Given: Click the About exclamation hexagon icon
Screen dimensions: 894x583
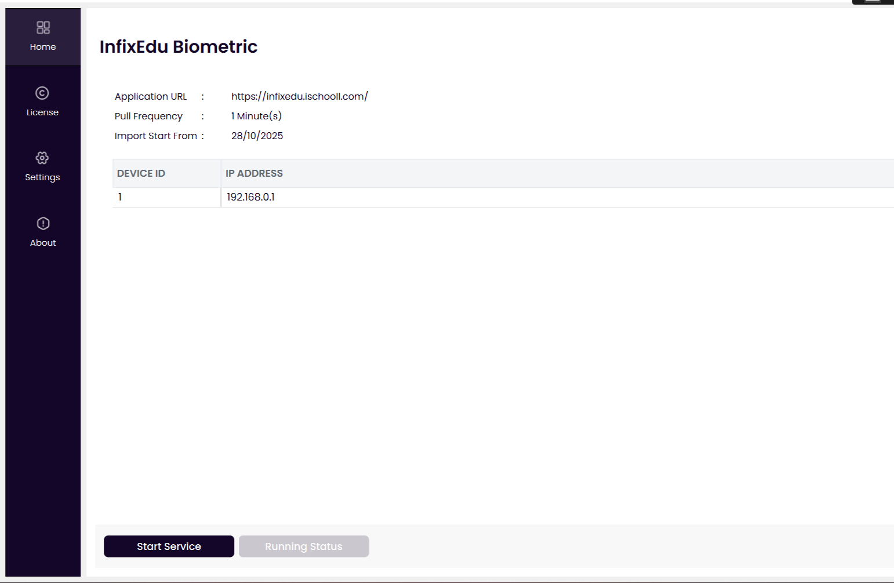Looking at the screenshot, I should pos(43,223).
